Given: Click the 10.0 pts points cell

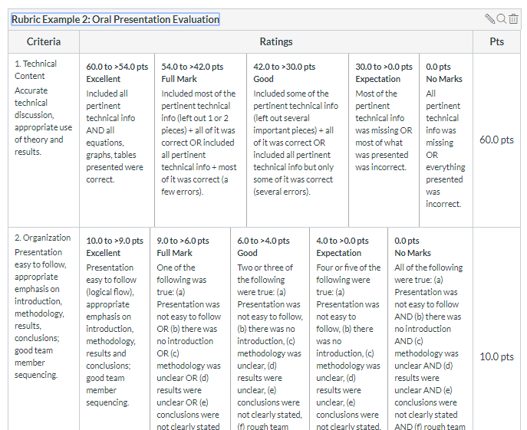Looking at the screenshot, I should [x=496, y=356].
